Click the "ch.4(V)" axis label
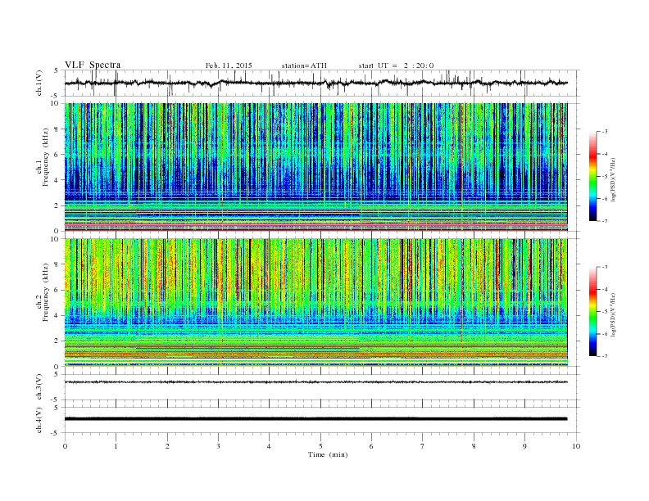This screenshot has width=649, height=501. click(39, 420)
